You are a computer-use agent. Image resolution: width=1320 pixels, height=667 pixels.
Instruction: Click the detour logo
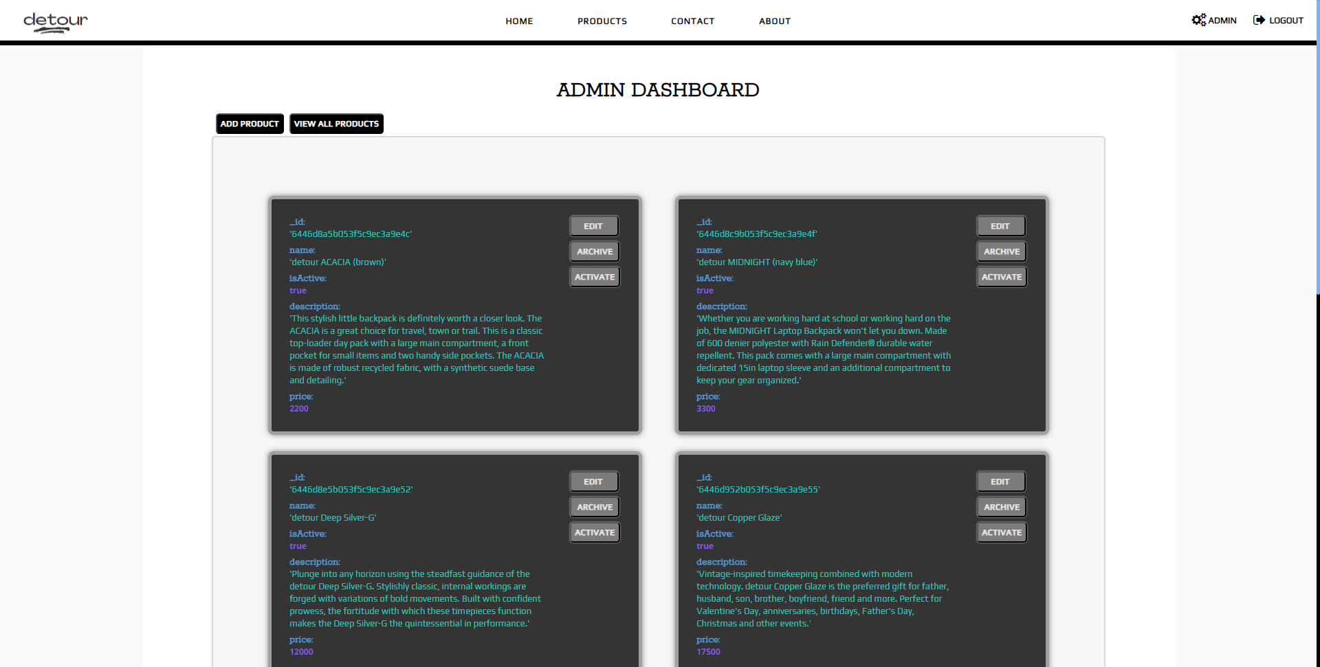coord(56,22)
